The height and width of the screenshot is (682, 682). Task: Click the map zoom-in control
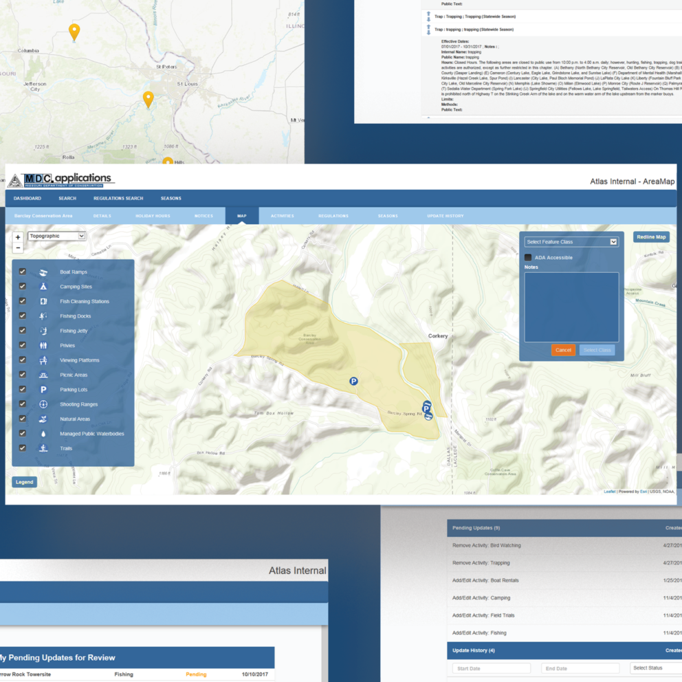tap(17, 236)
